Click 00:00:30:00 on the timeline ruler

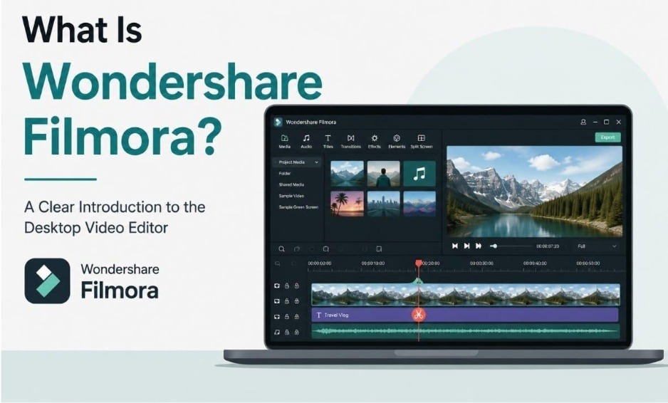481,263
